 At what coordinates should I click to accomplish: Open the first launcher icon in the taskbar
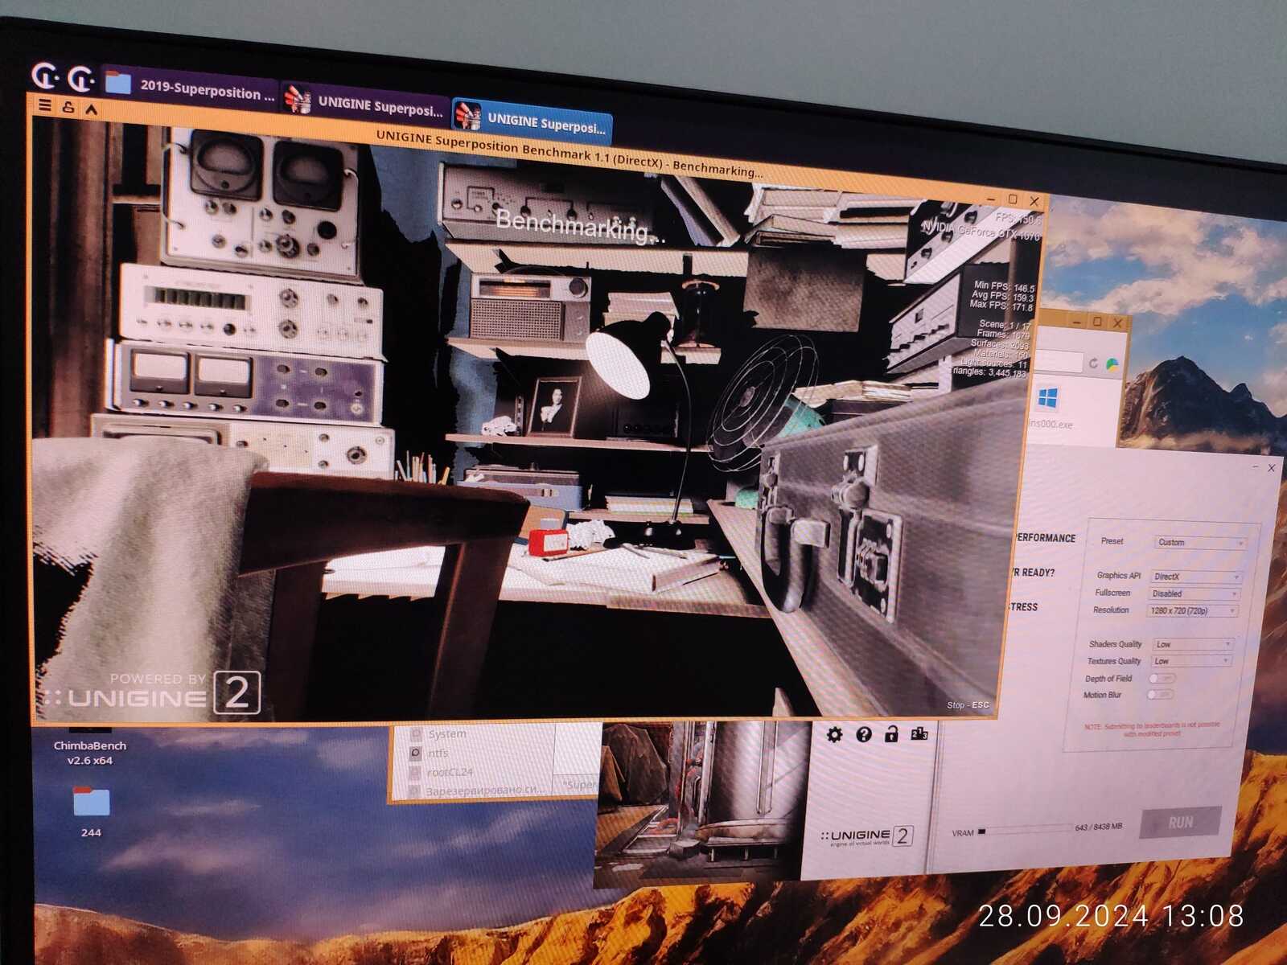click(45, 76)
